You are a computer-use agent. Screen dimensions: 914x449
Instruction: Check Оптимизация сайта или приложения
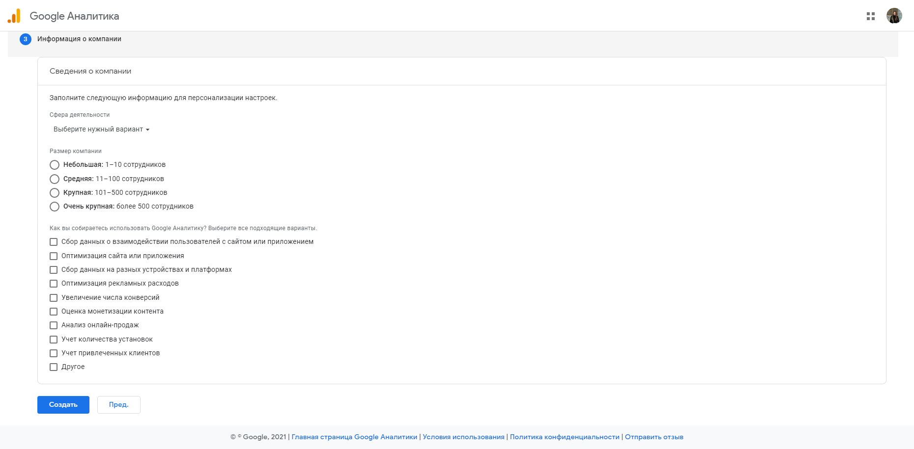coord(54,256)
